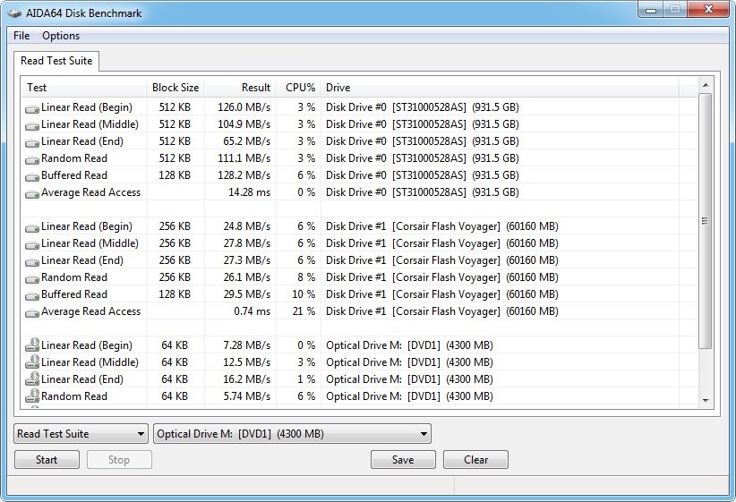Screen dimensions: 736x502
Task: Open the Options menu
Action: tap(61, 36)
